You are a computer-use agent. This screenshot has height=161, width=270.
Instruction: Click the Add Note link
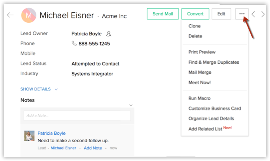tap(93, 148)
